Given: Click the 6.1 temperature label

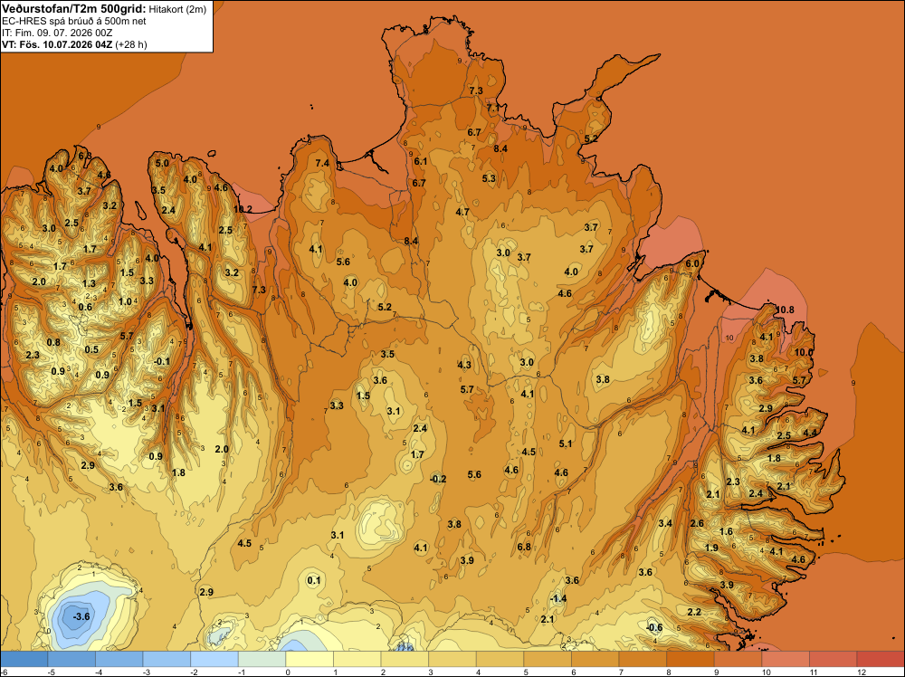Looking at the screenshot, I should pos(420,161).
